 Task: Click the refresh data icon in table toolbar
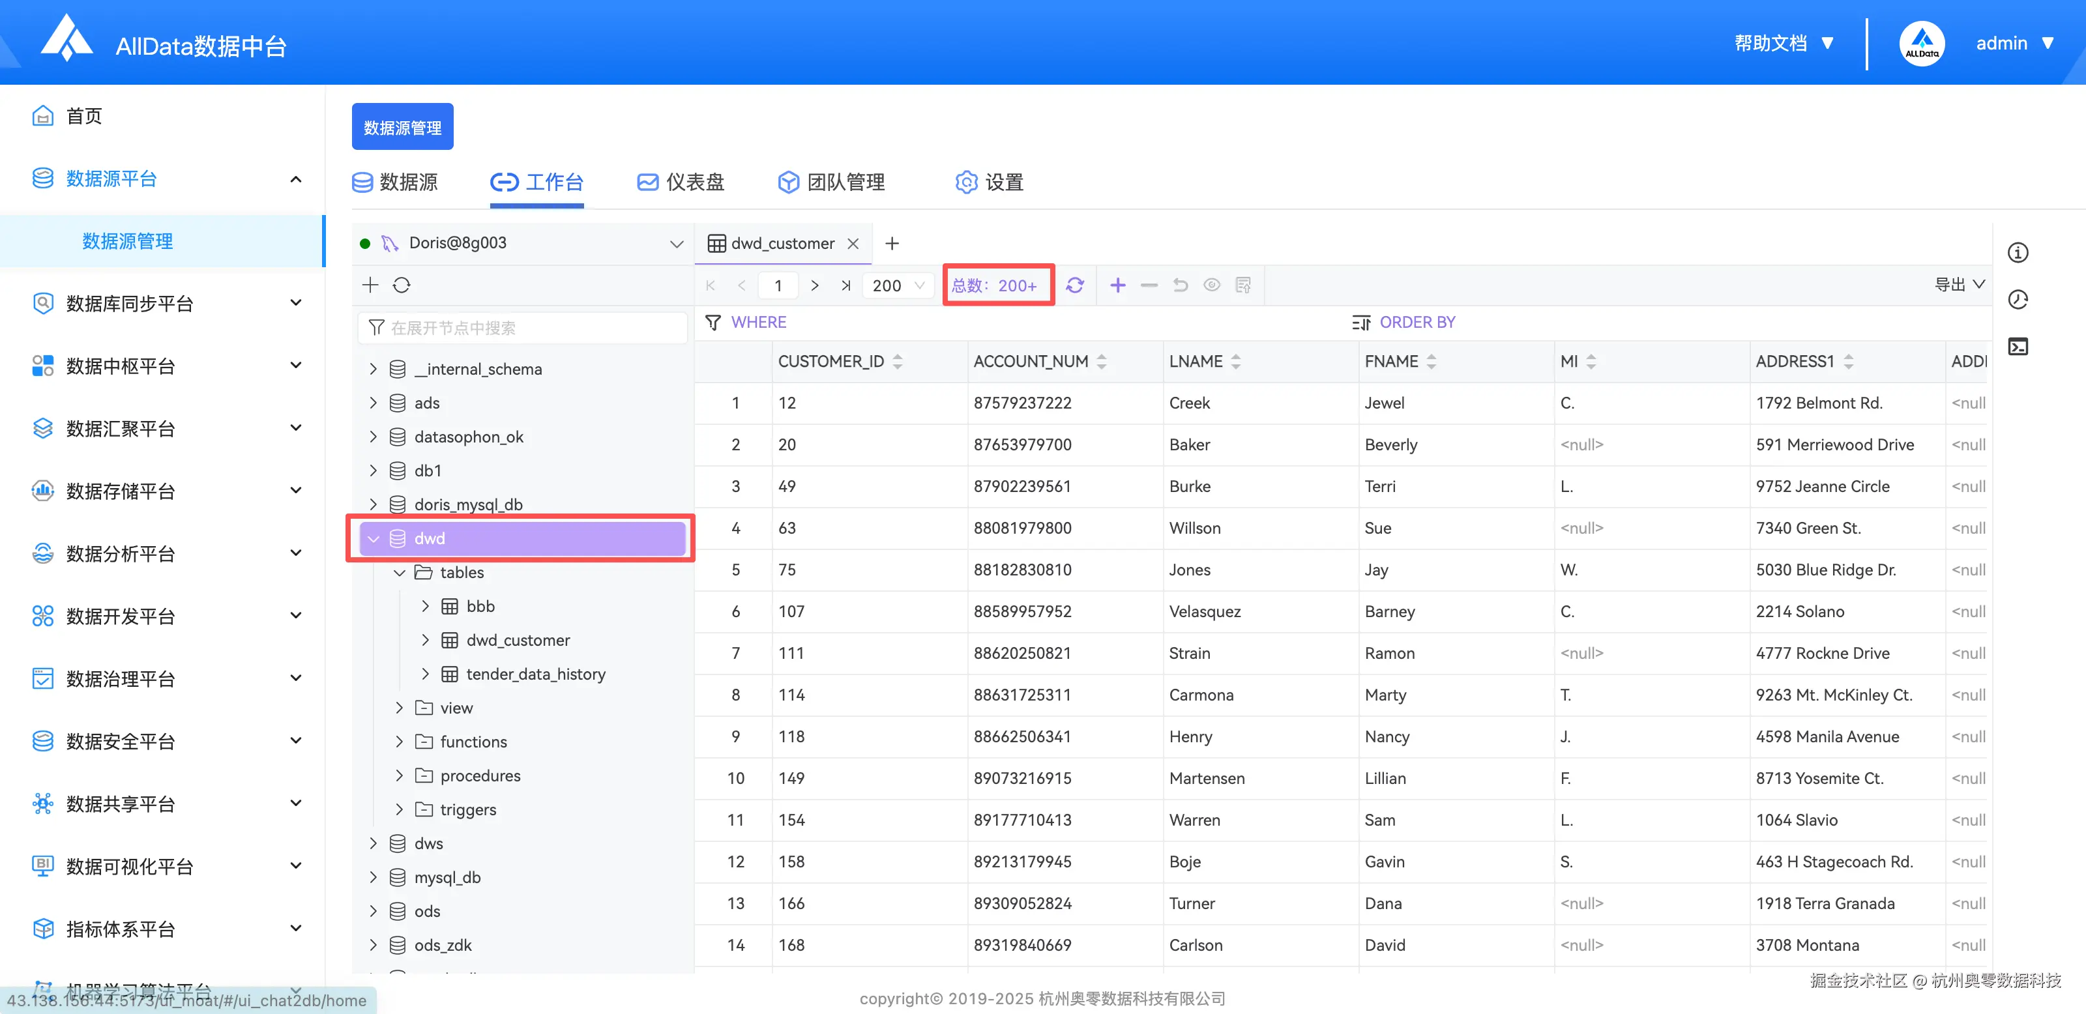coord(1074,285)
